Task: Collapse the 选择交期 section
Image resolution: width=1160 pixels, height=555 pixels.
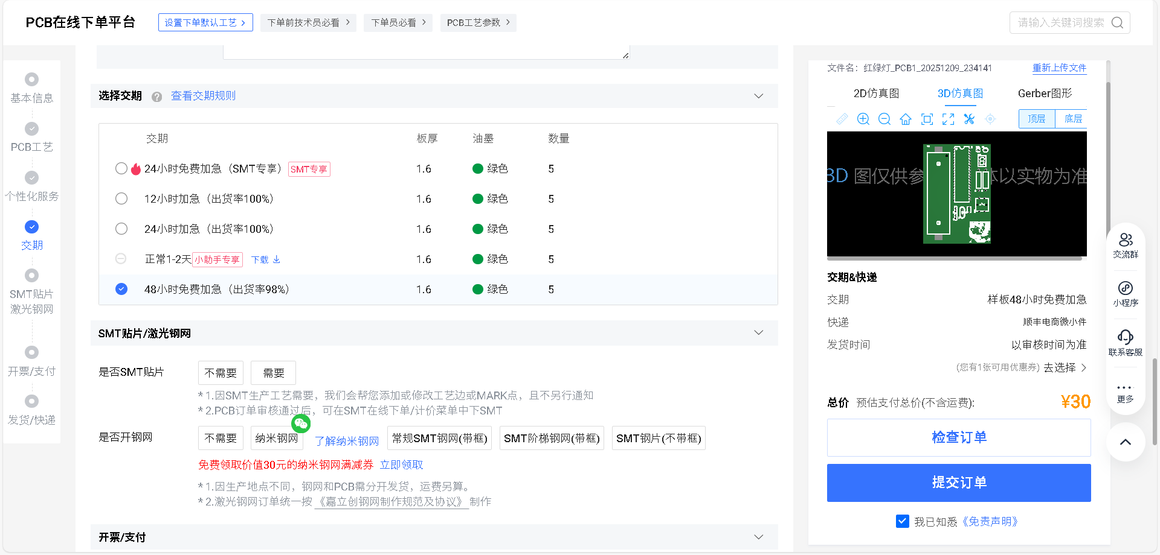Action: tap(758, 95)
